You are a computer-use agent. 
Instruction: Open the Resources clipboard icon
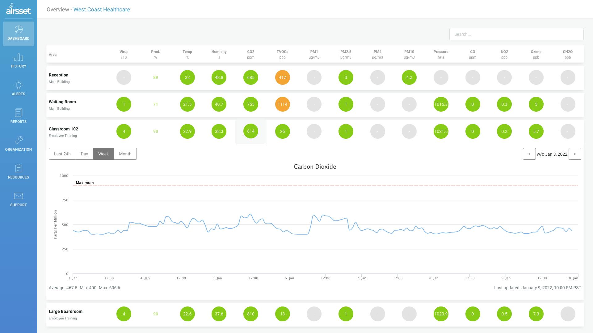point(19,168)
